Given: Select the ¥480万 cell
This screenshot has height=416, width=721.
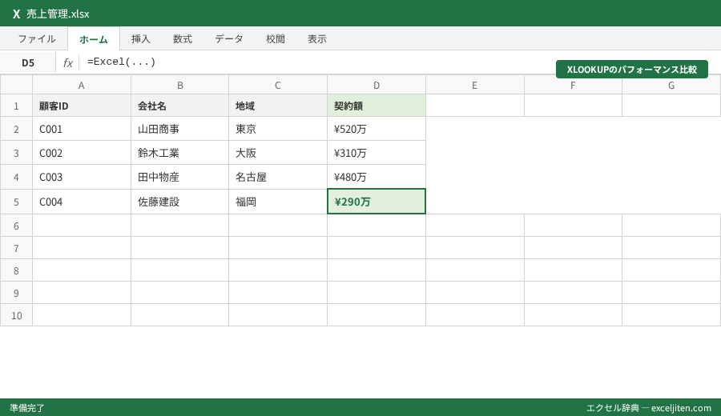Looking at the screenshot, I should point(377,178).
